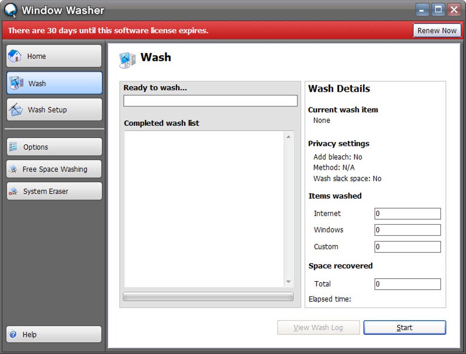Start the wash process
Viewport: 466px width, 354px height.
coord(404,328)
